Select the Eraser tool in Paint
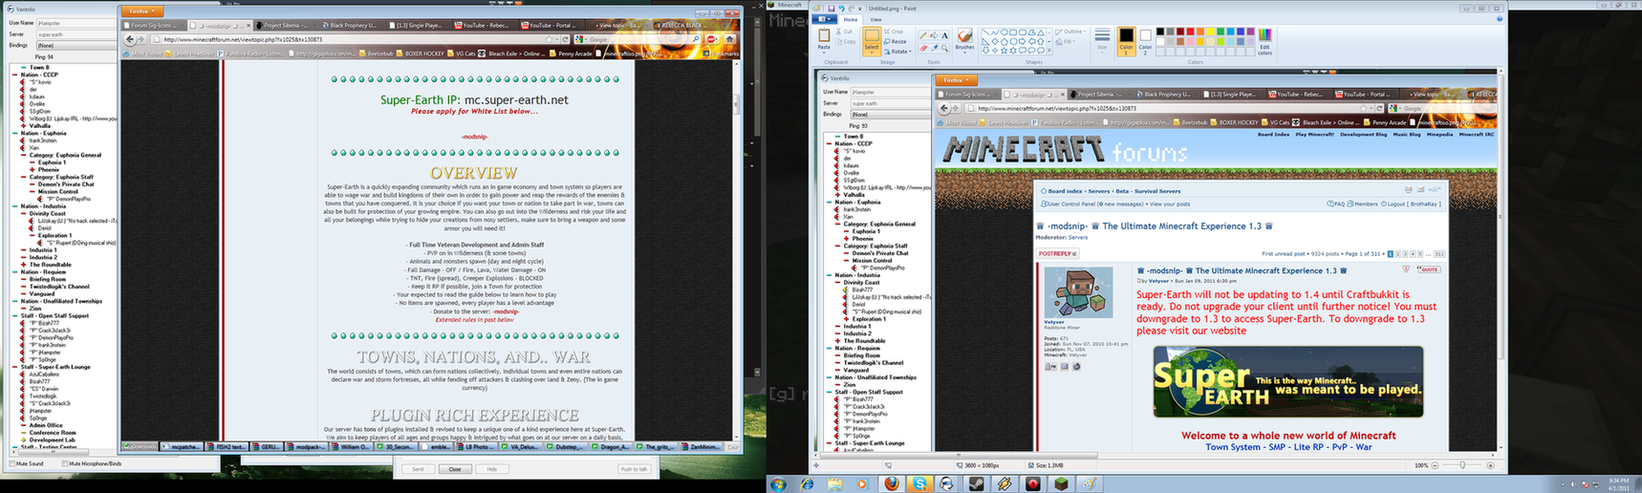Image resolution: width=1642 pixels, height=493 pixels. click(x=925, y=48)
